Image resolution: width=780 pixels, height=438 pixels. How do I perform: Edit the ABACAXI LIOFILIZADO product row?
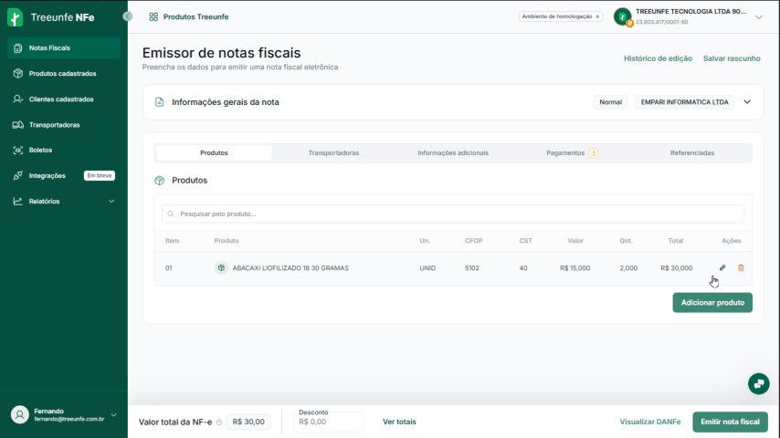[722, 267]
